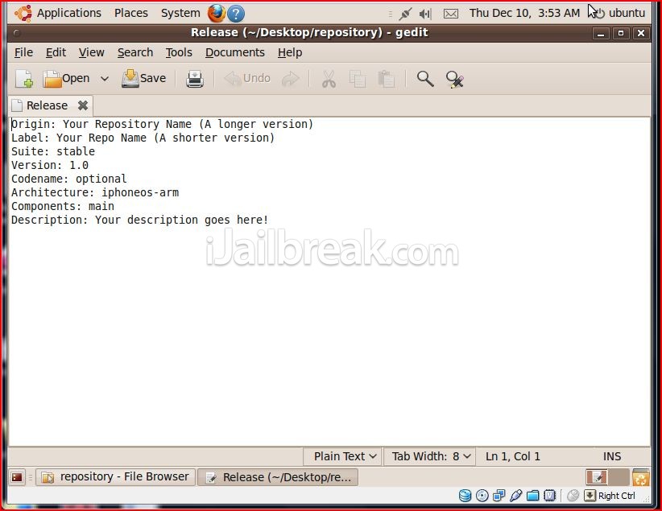
Task: Open the clock showing Thu Dec 10
Action: (524, 13)
